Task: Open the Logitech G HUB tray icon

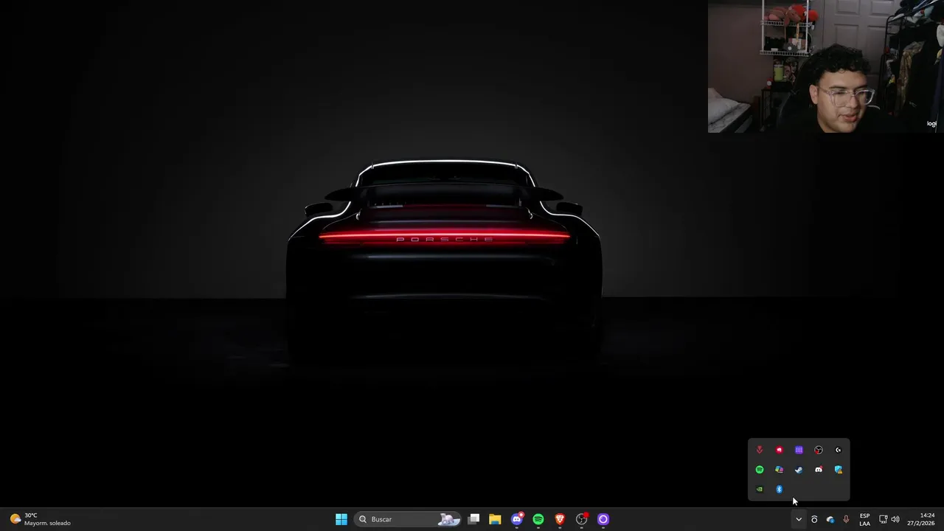Action: [x=838, y=450]
